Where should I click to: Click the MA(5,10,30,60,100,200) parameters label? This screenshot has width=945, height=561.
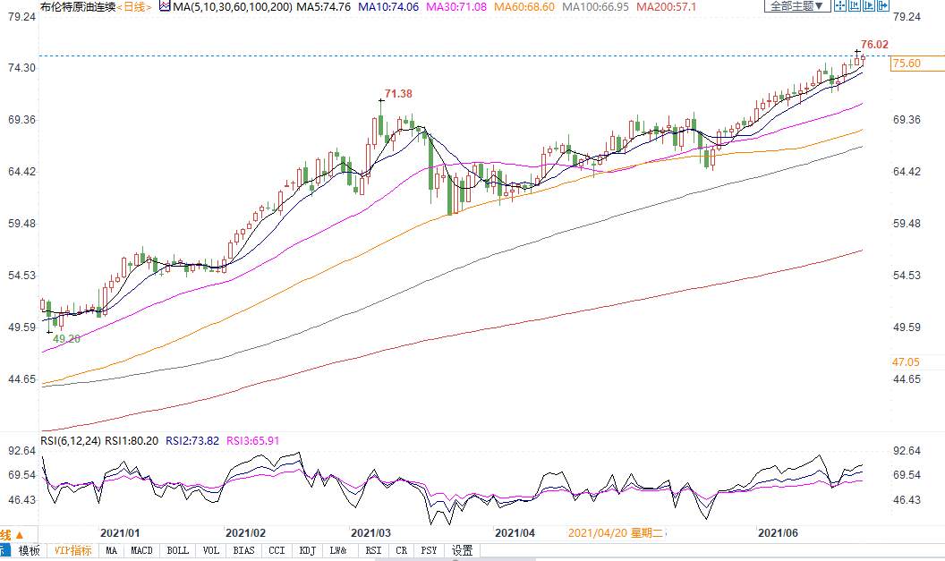click(x=244, y=6)
